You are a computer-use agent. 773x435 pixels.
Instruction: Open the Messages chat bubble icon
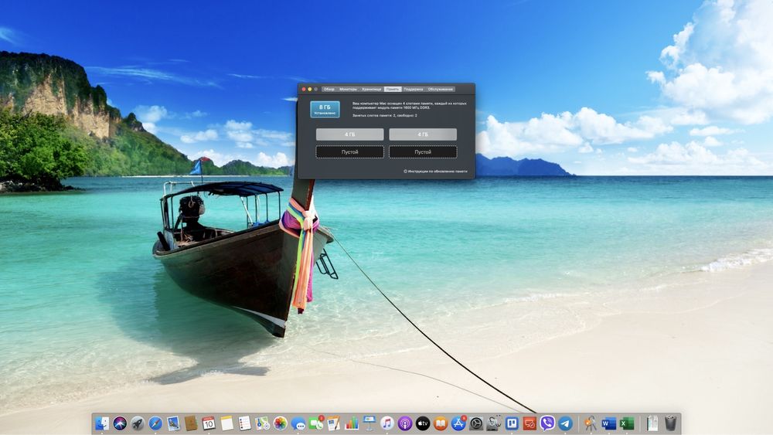pos(298,423)
